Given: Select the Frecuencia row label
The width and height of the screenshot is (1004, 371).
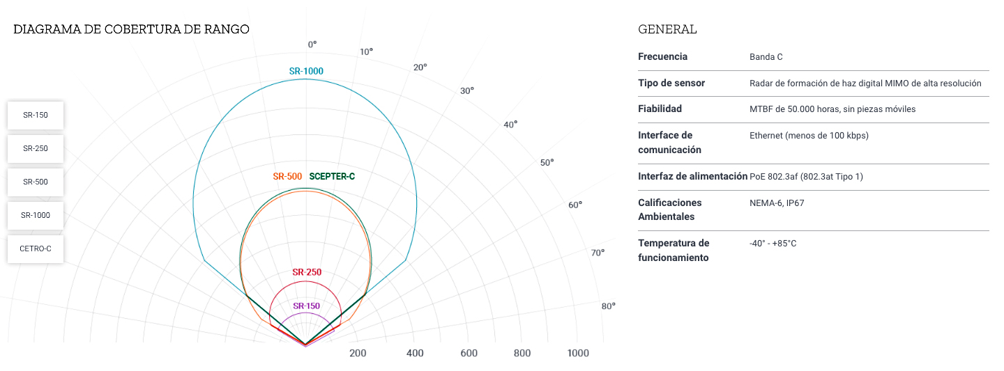Looking at the screenshot, I should (662, 56).
